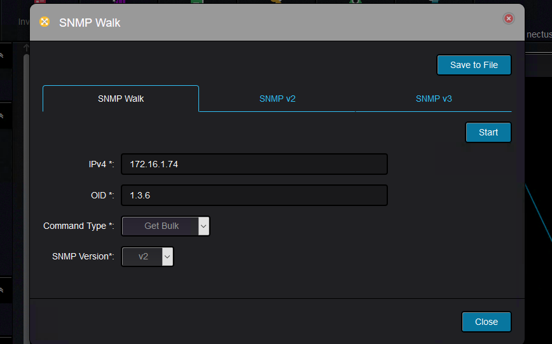The height and width of the screenshot is (344, 552).
Task: Click the Close button at dialog bottom
Action: tap(486, 322)
